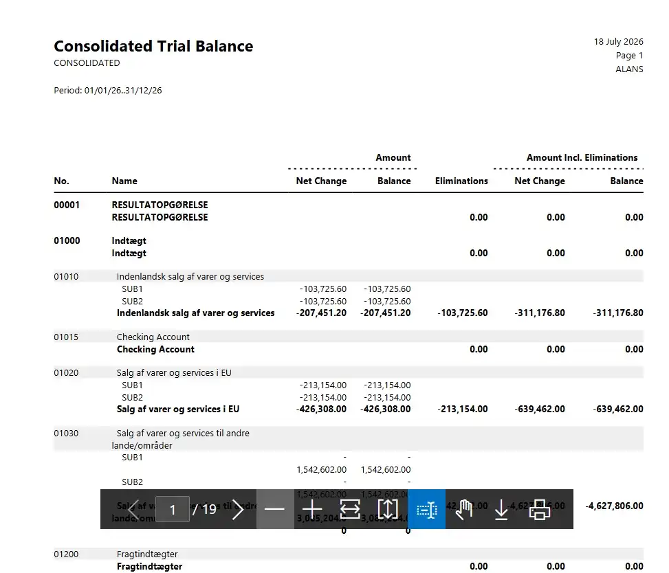Click net change value -311,176.80

coord(539,313)
